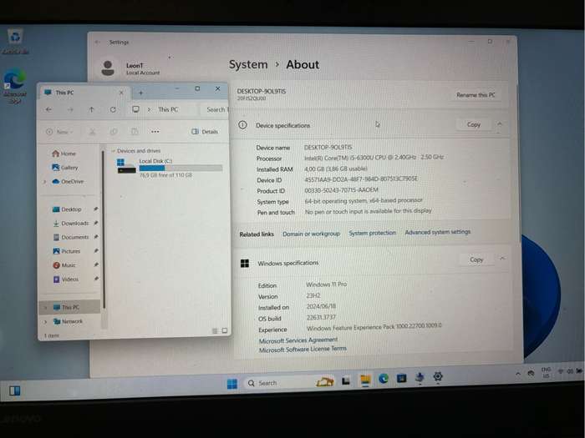
Task: Open Settings gear icon on the taskbar
Action: tap(438, 376)
